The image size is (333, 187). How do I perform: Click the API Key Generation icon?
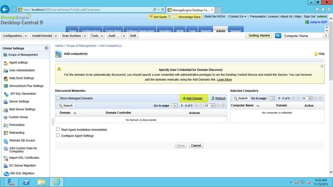click(6, 94)
